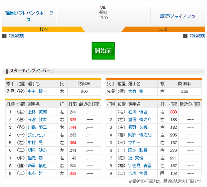207x187 pixels.
Task: Select player 明石 健志
Action: [x=37, y=150]
